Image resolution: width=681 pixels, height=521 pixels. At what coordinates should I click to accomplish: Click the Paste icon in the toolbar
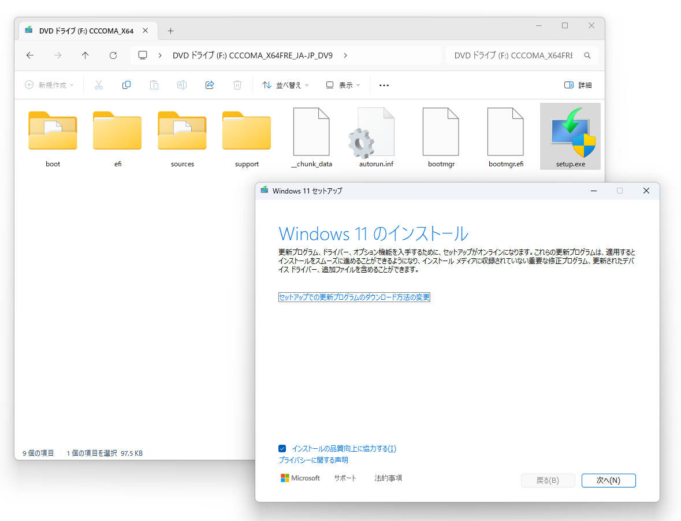click(x=154, y=85)
